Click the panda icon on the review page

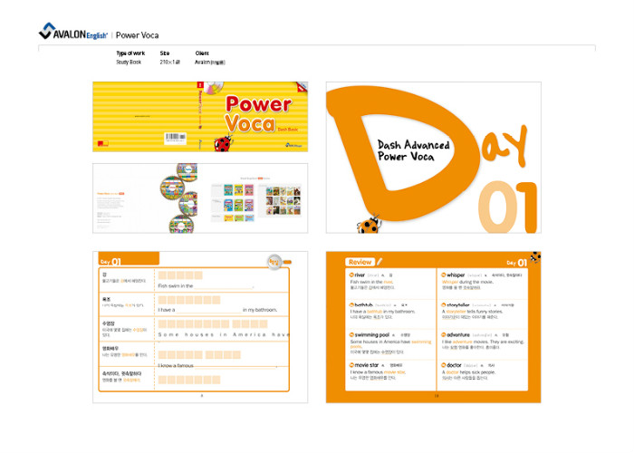[534, 256]
